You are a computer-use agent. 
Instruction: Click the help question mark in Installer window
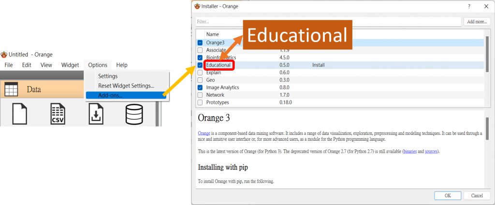point(469,6)
